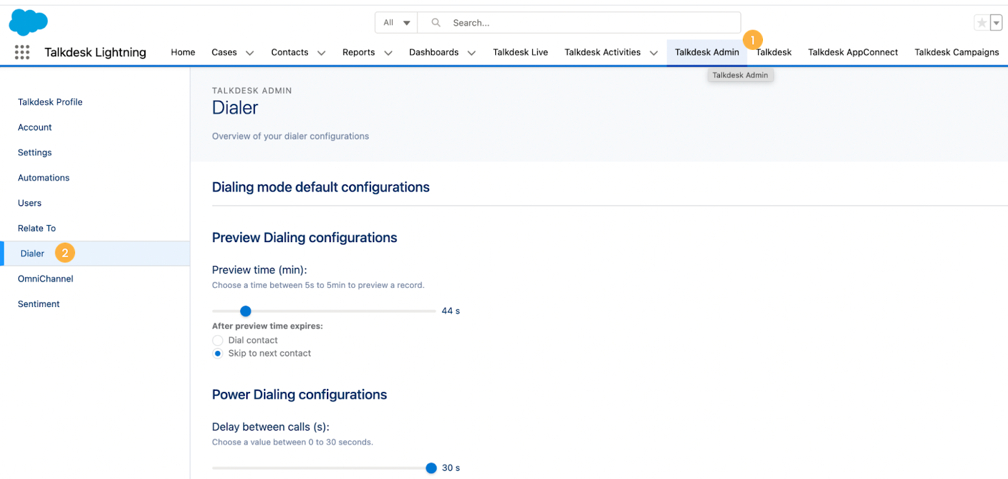The image size is (1008, 479).
Task: Click the Talkdesk Lightning app name
Action: tap(95, 52)
